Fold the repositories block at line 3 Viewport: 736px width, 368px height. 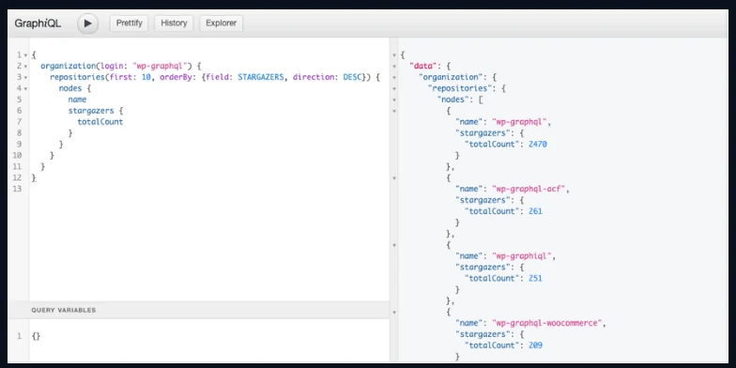coord(25,77)
